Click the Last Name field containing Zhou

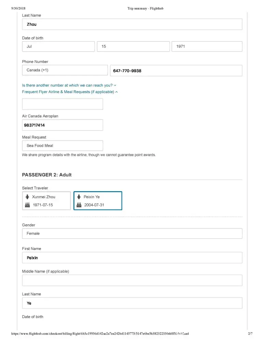click(132, 24)
